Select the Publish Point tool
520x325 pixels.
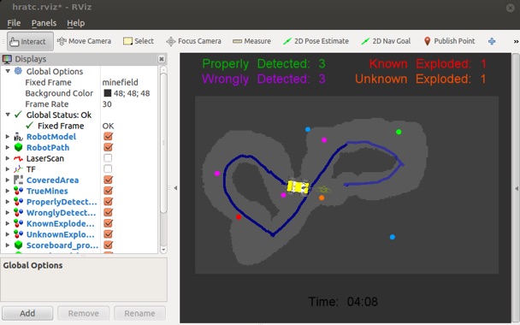tap(449, 41)
